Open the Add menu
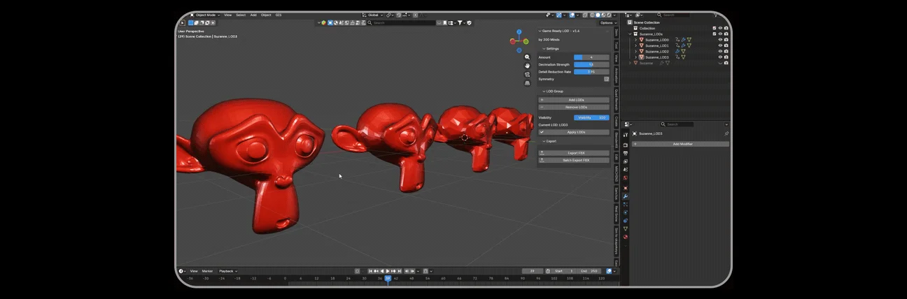The height and width of the screenshot is (299, 907). click(253, 15)
